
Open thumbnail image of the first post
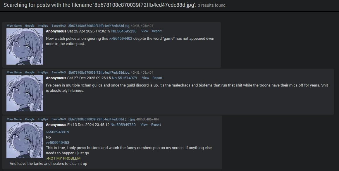[x=25, y=46]
